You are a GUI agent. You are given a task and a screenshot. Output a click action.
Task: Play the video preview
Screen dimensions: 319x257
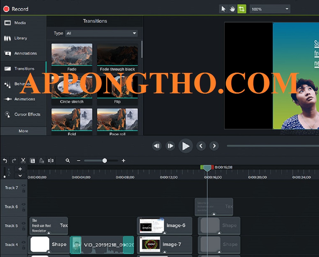(x=185, y=146)
